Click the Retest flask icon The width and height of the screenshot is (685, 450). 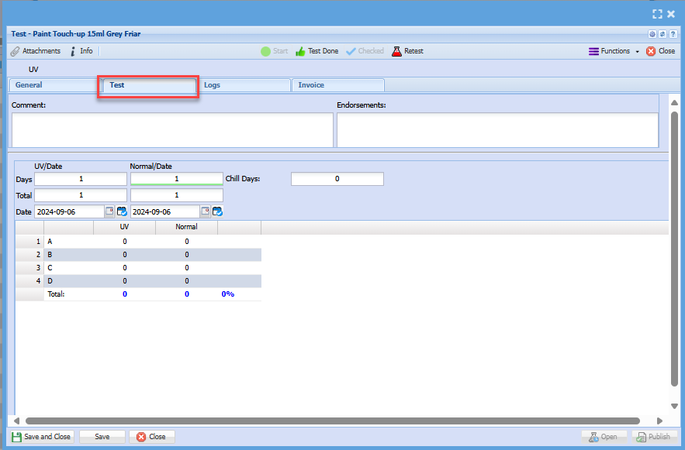point(396,51)
